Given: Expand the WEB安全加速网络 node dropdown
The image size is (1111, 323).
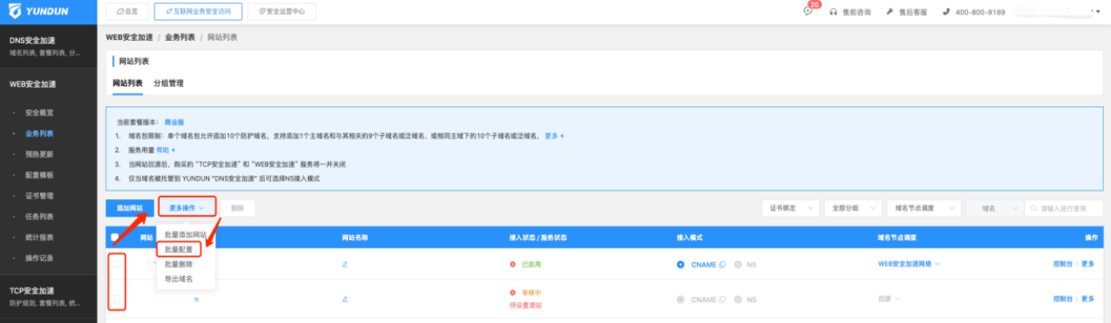Looking at the screenshot, I should [910, 263].
